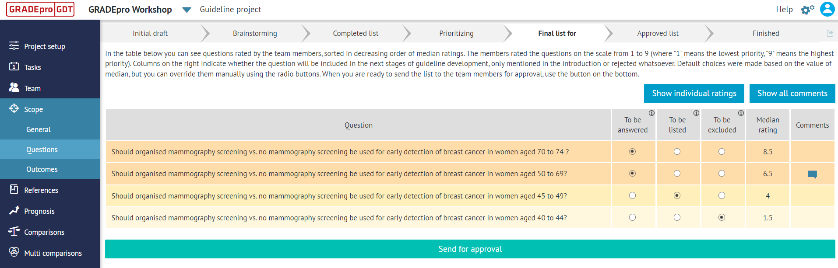Viewport: 838px width, 268px height.
Task: Open the user account avatar menu
Action: click(x=827, y=9)
